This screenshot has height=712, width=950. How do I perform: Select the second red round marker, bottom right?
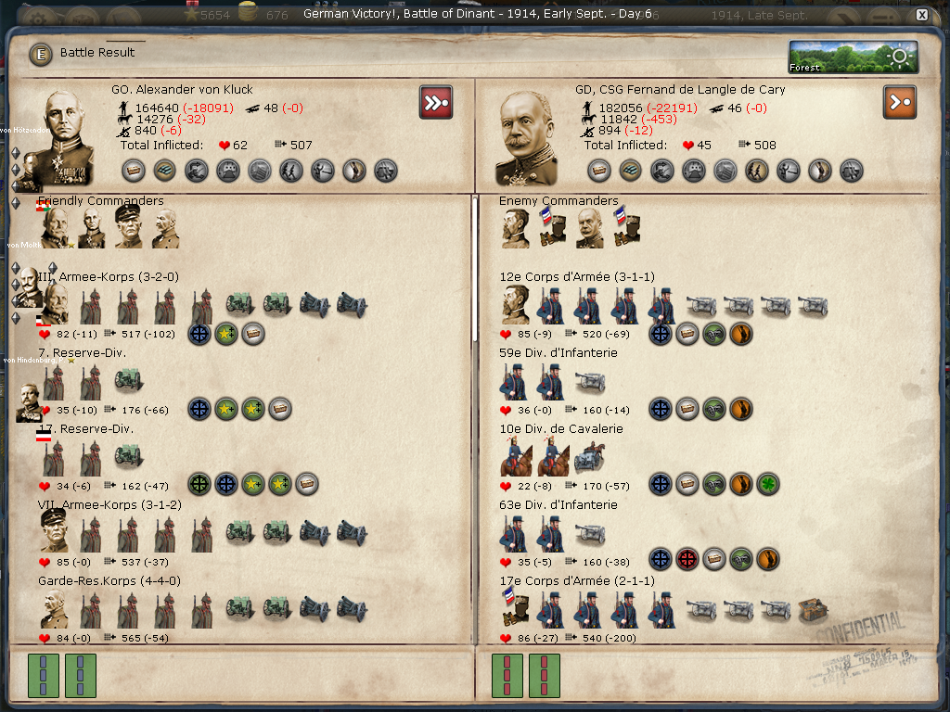(544, 676)
